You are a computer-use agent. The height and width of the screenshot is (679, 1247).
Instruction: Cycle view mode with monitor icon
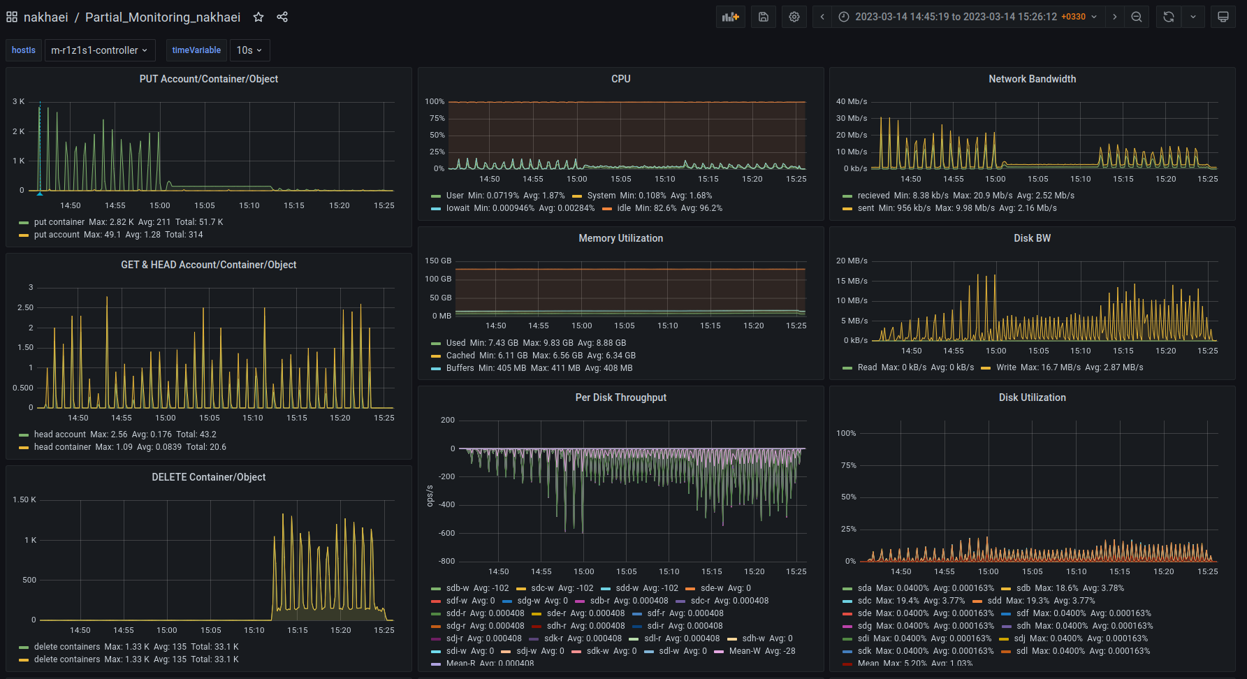coord(1223,17)
